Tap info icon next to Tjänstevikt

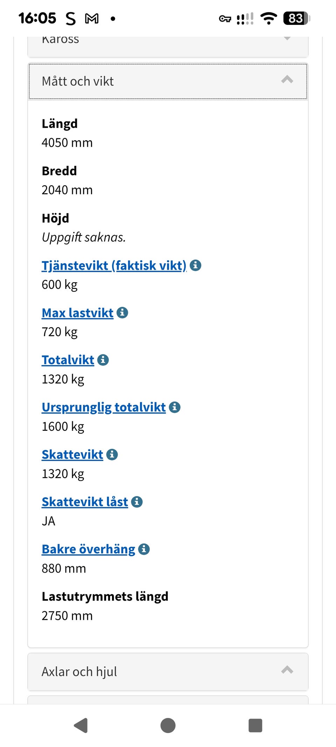pos(195,265)
